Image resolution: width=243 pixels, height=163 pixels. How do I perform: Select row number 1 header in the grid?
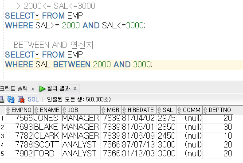click(x=2, y=119)
